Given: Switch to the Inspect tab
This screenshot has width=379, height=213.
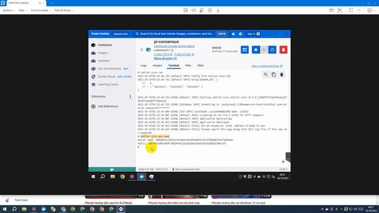Looking at the screenshot, I should (x=157, y=66).
